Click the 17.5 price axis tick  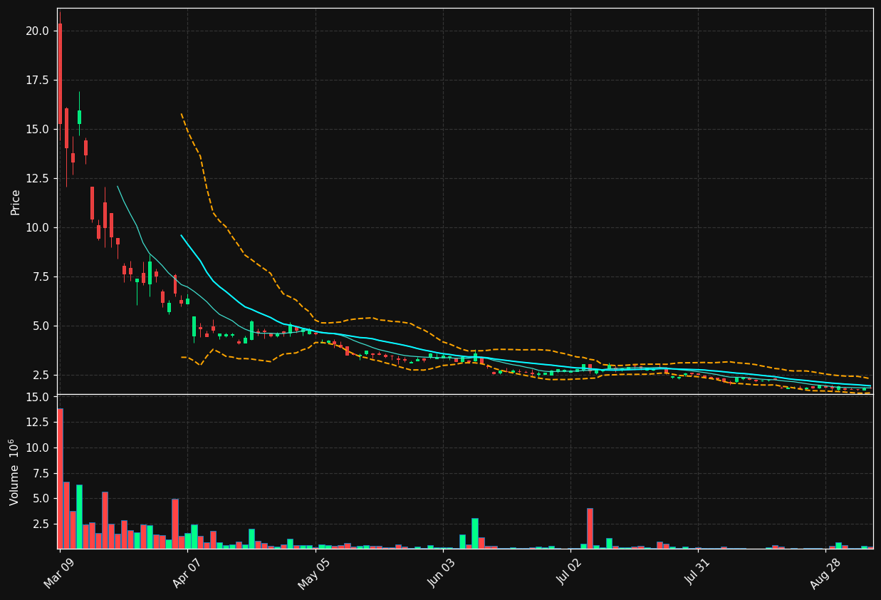37,80
